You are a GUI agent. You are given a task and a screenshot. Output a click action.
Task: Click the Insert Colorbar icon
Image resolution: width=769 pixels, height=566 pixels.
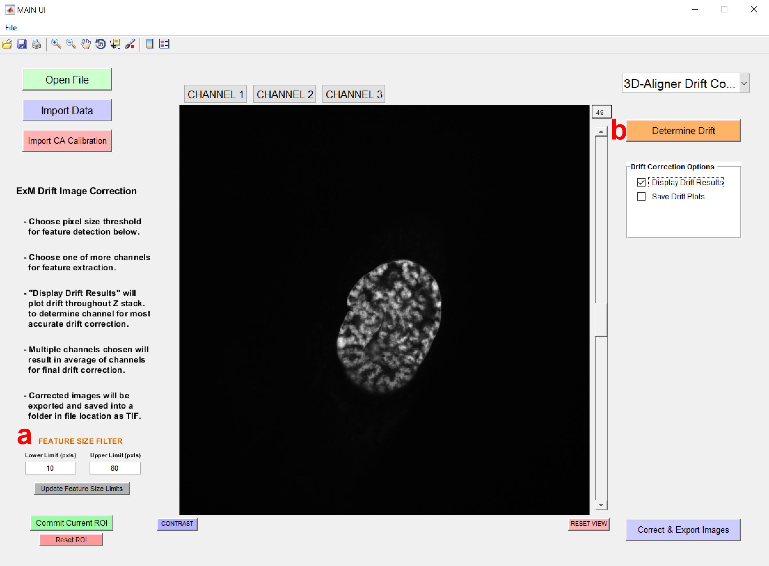point(150,44)
